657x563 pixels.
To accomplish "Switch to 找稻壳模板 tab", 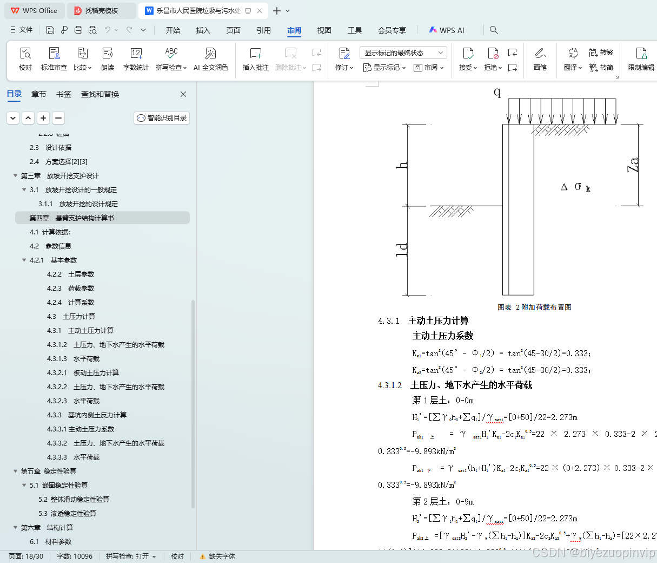I will (x=101, y=11).
